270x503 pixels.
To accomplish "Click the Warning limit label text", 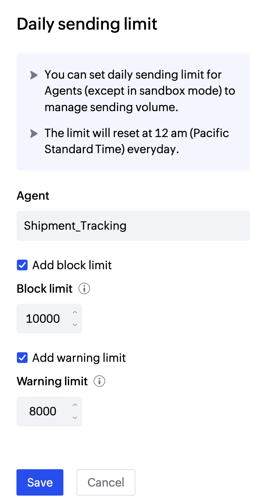I will click(x=52, y=381).
